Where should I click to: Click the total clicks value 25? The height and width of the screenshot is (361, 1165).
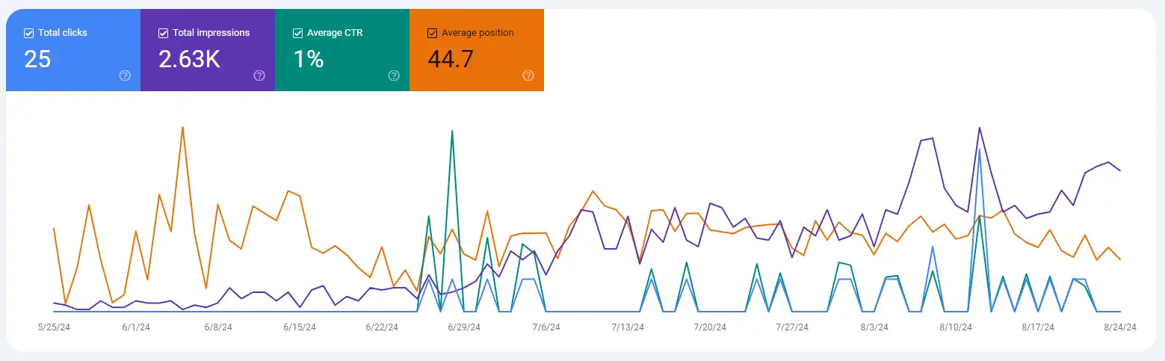[37, 59]
